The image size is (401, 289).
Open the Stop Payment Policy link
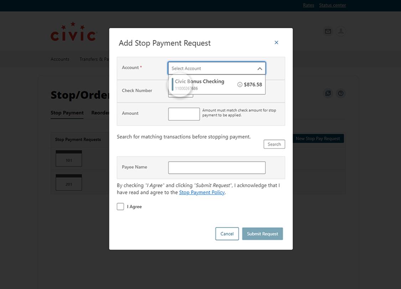point(202,193)
